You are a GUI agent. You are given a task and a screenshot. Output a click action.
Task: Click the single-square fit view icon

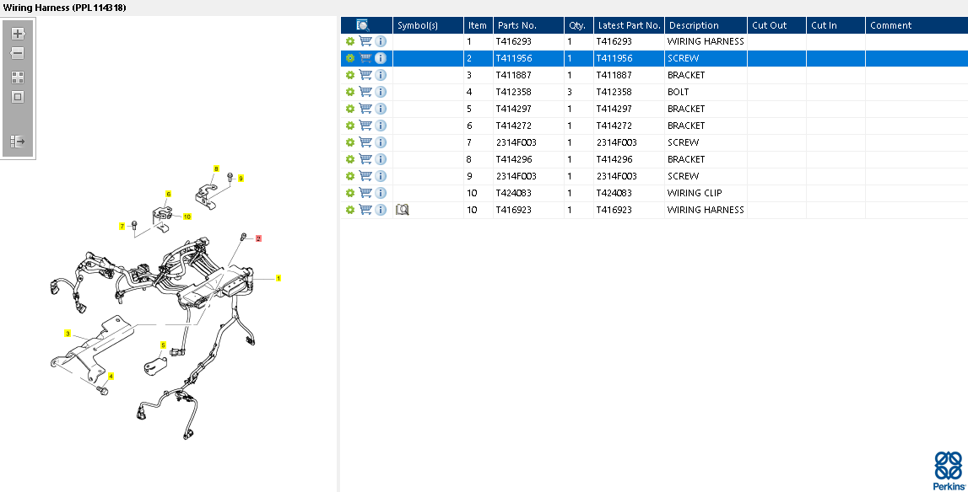tap(18, 97)
